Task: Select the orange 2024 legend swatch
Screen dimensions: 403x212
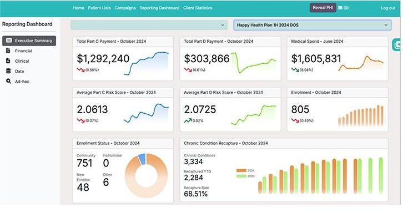Action: tap(241, 170)
